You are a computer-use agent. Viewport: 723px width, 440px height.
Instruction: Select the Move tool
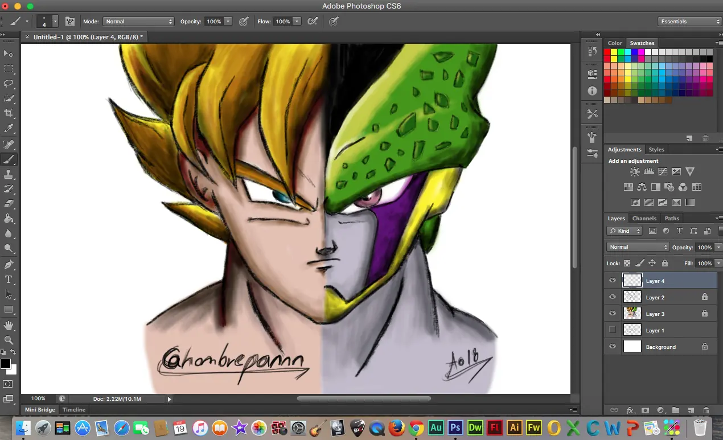coord(9,54)
